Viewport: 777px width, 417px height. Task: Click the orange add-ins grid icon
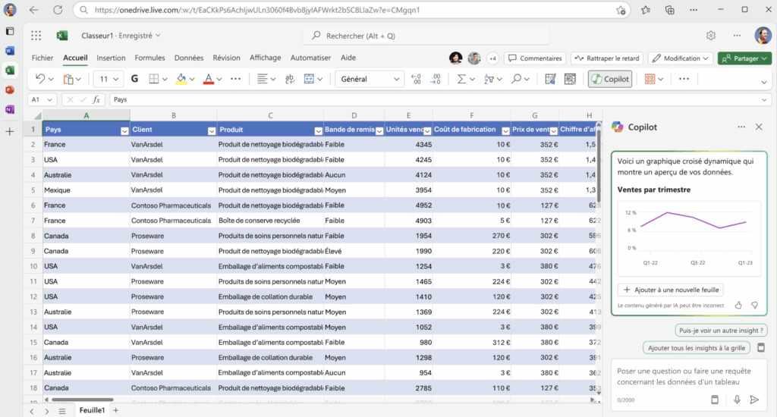[x=650, y=79]
